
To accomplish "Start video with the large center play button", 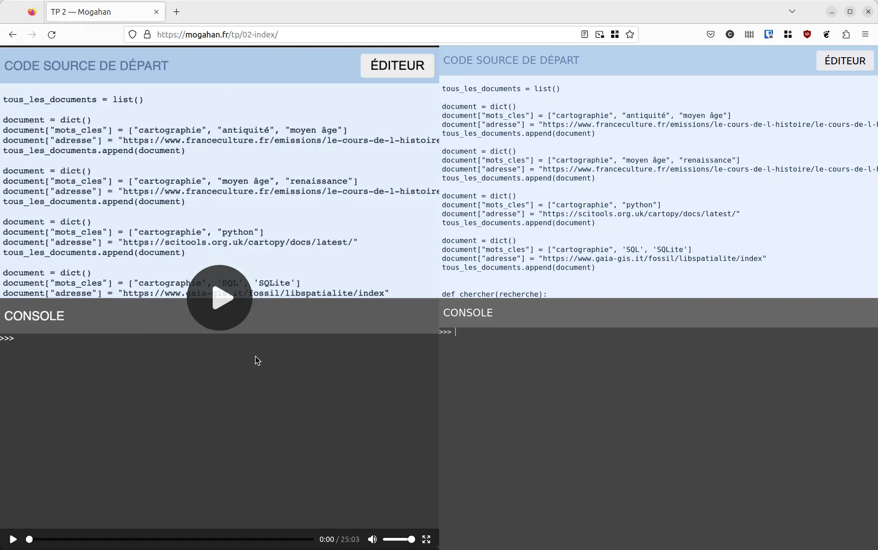I will pos(219,298).
